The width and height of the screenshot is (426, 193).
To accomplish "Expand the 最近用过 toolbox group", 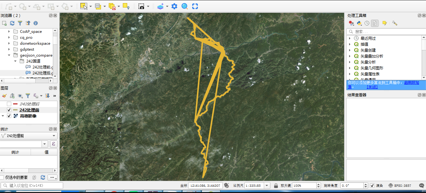I will [x=350, y=38].
